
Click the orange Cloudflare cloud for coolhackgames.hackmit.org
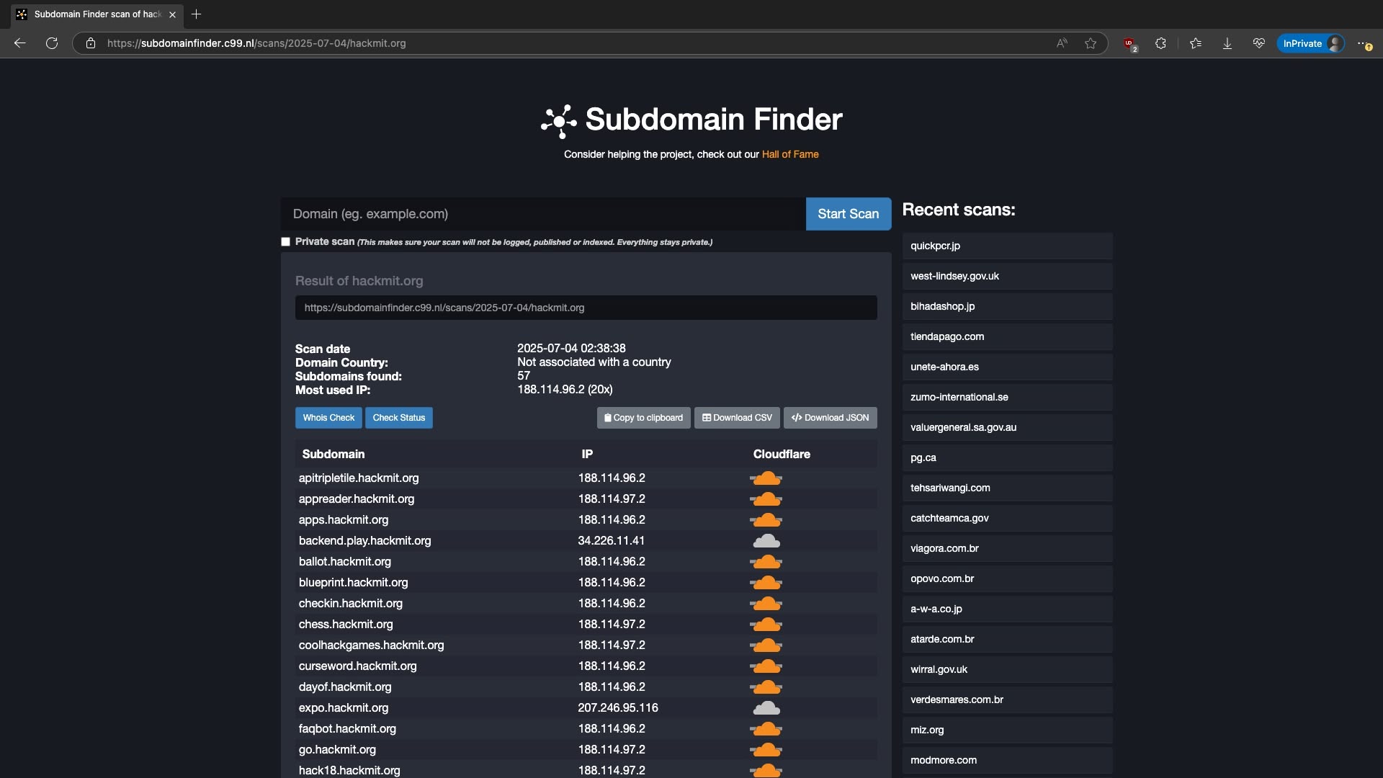coord(766,645)
